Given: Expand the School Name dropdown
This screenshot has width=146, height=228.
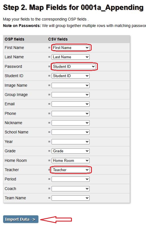Looking at the screenshot, I should tap(70, 132).
